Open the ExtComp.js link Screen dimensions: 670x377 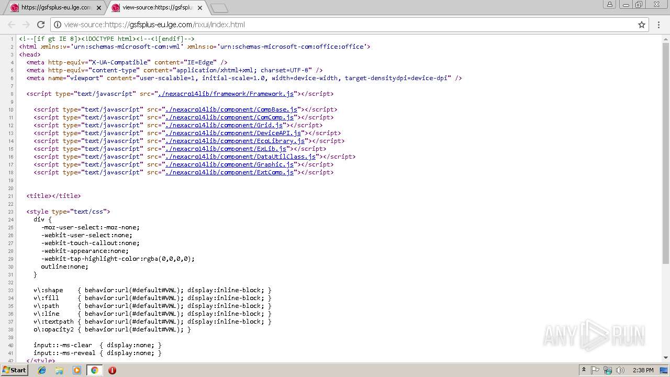[x=230, y=172]
